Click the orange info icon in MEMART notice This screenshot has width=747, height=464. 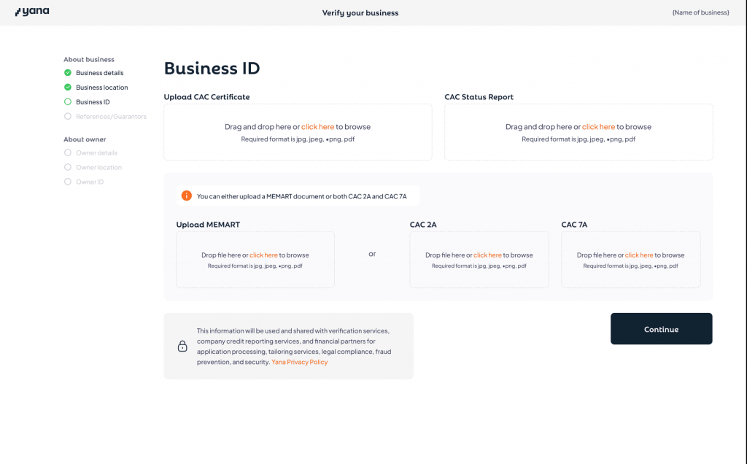coord(187,196)
